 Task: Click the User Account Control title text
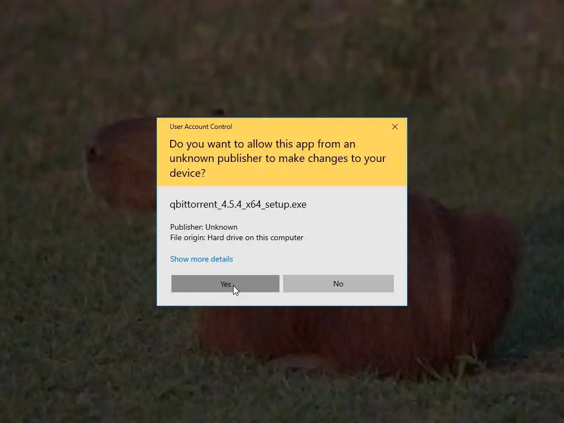pos(200,127)
